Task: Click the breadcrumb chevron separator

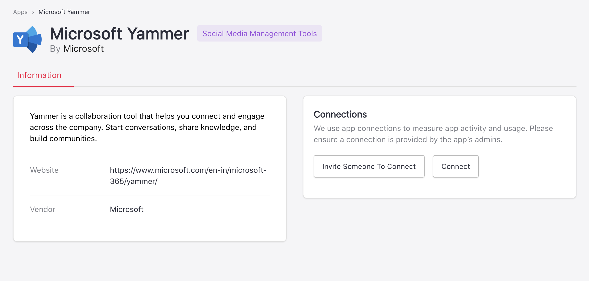Action: pyautogui.click(x=33, y=12)
